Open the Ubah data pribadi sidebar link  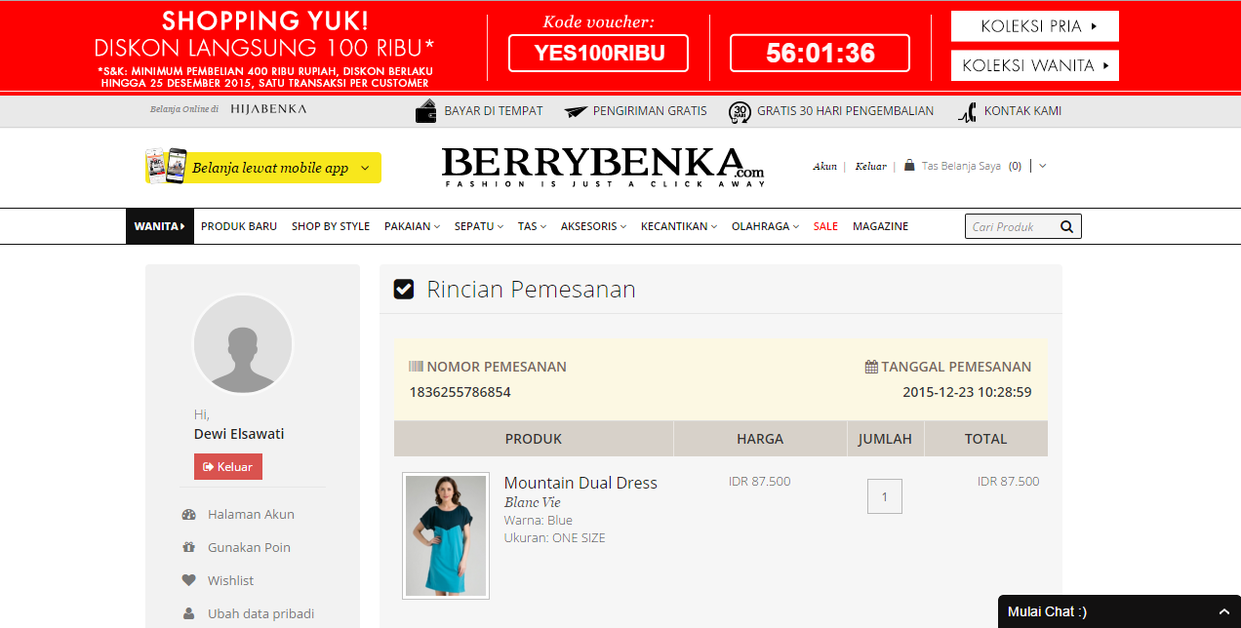coord(260,614)
